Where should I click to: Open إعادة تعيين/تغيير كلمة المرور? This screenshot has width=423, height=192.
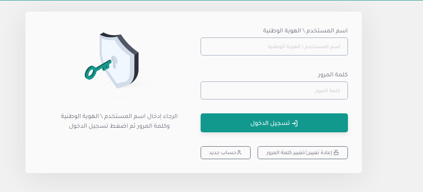click(303, 152)
